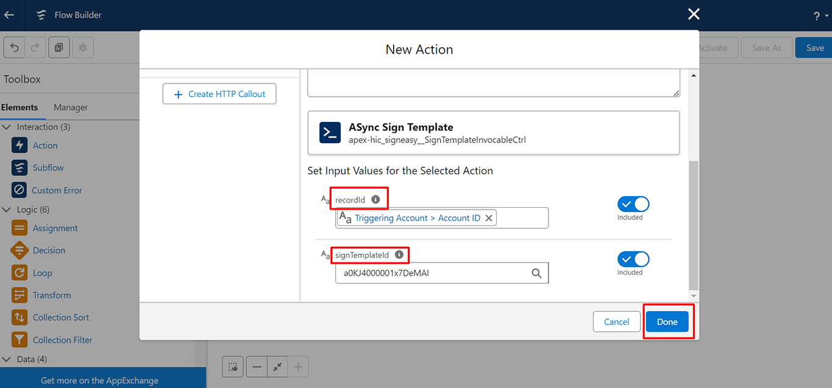Click the Done button
The width and height of the screenshot is (832, 388).
667,322
